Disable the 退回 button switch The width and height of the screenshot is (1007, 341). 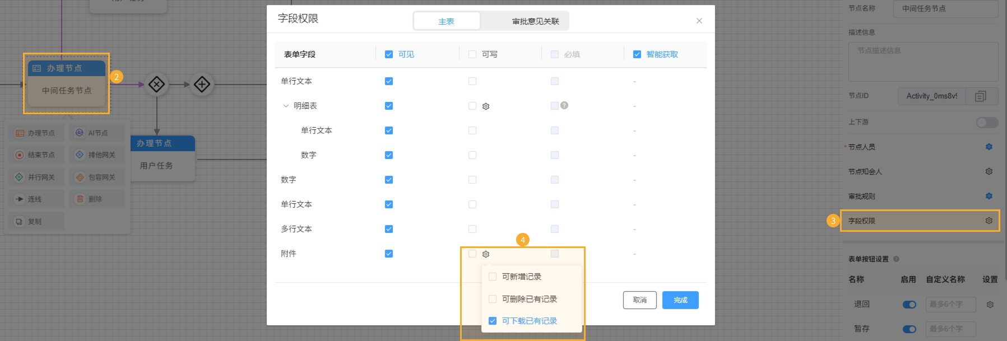909,305
